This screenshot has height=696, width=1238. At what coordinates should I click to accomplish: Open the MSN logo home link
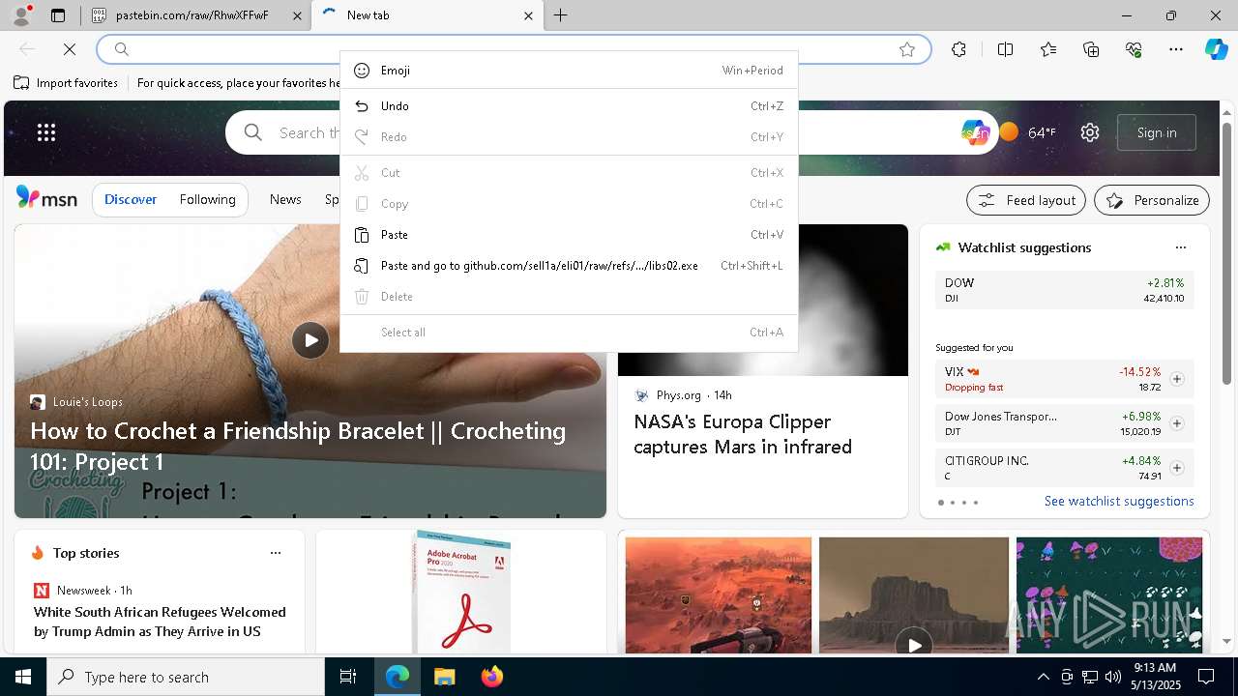tap(46, 198)
